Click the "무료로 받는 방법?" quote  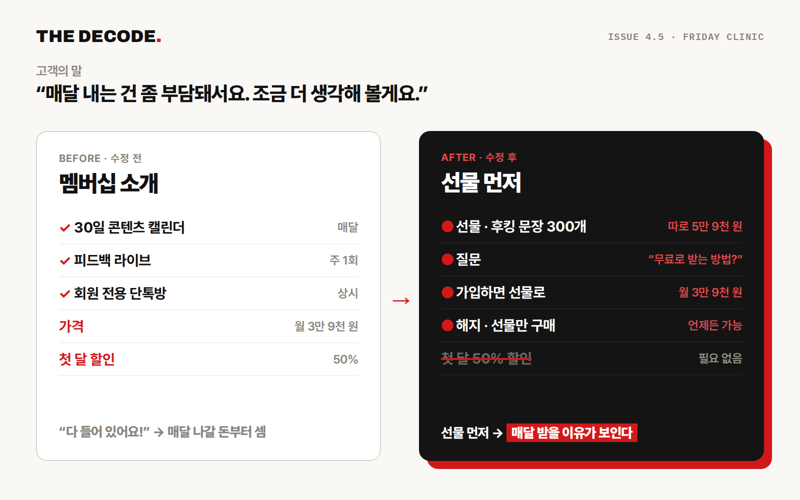pyautogui.click(x=695, y=259)
